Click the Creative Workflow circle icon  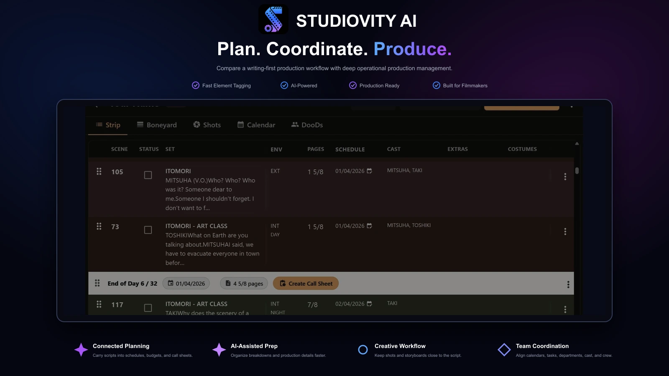(363, 350)
